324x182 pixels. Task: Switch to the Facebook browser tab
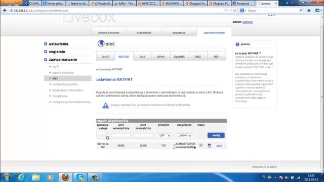coord(243,4)
